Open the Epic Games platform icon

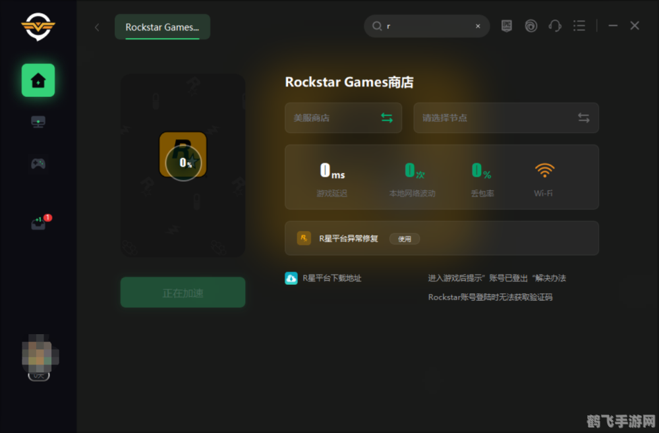506,25
